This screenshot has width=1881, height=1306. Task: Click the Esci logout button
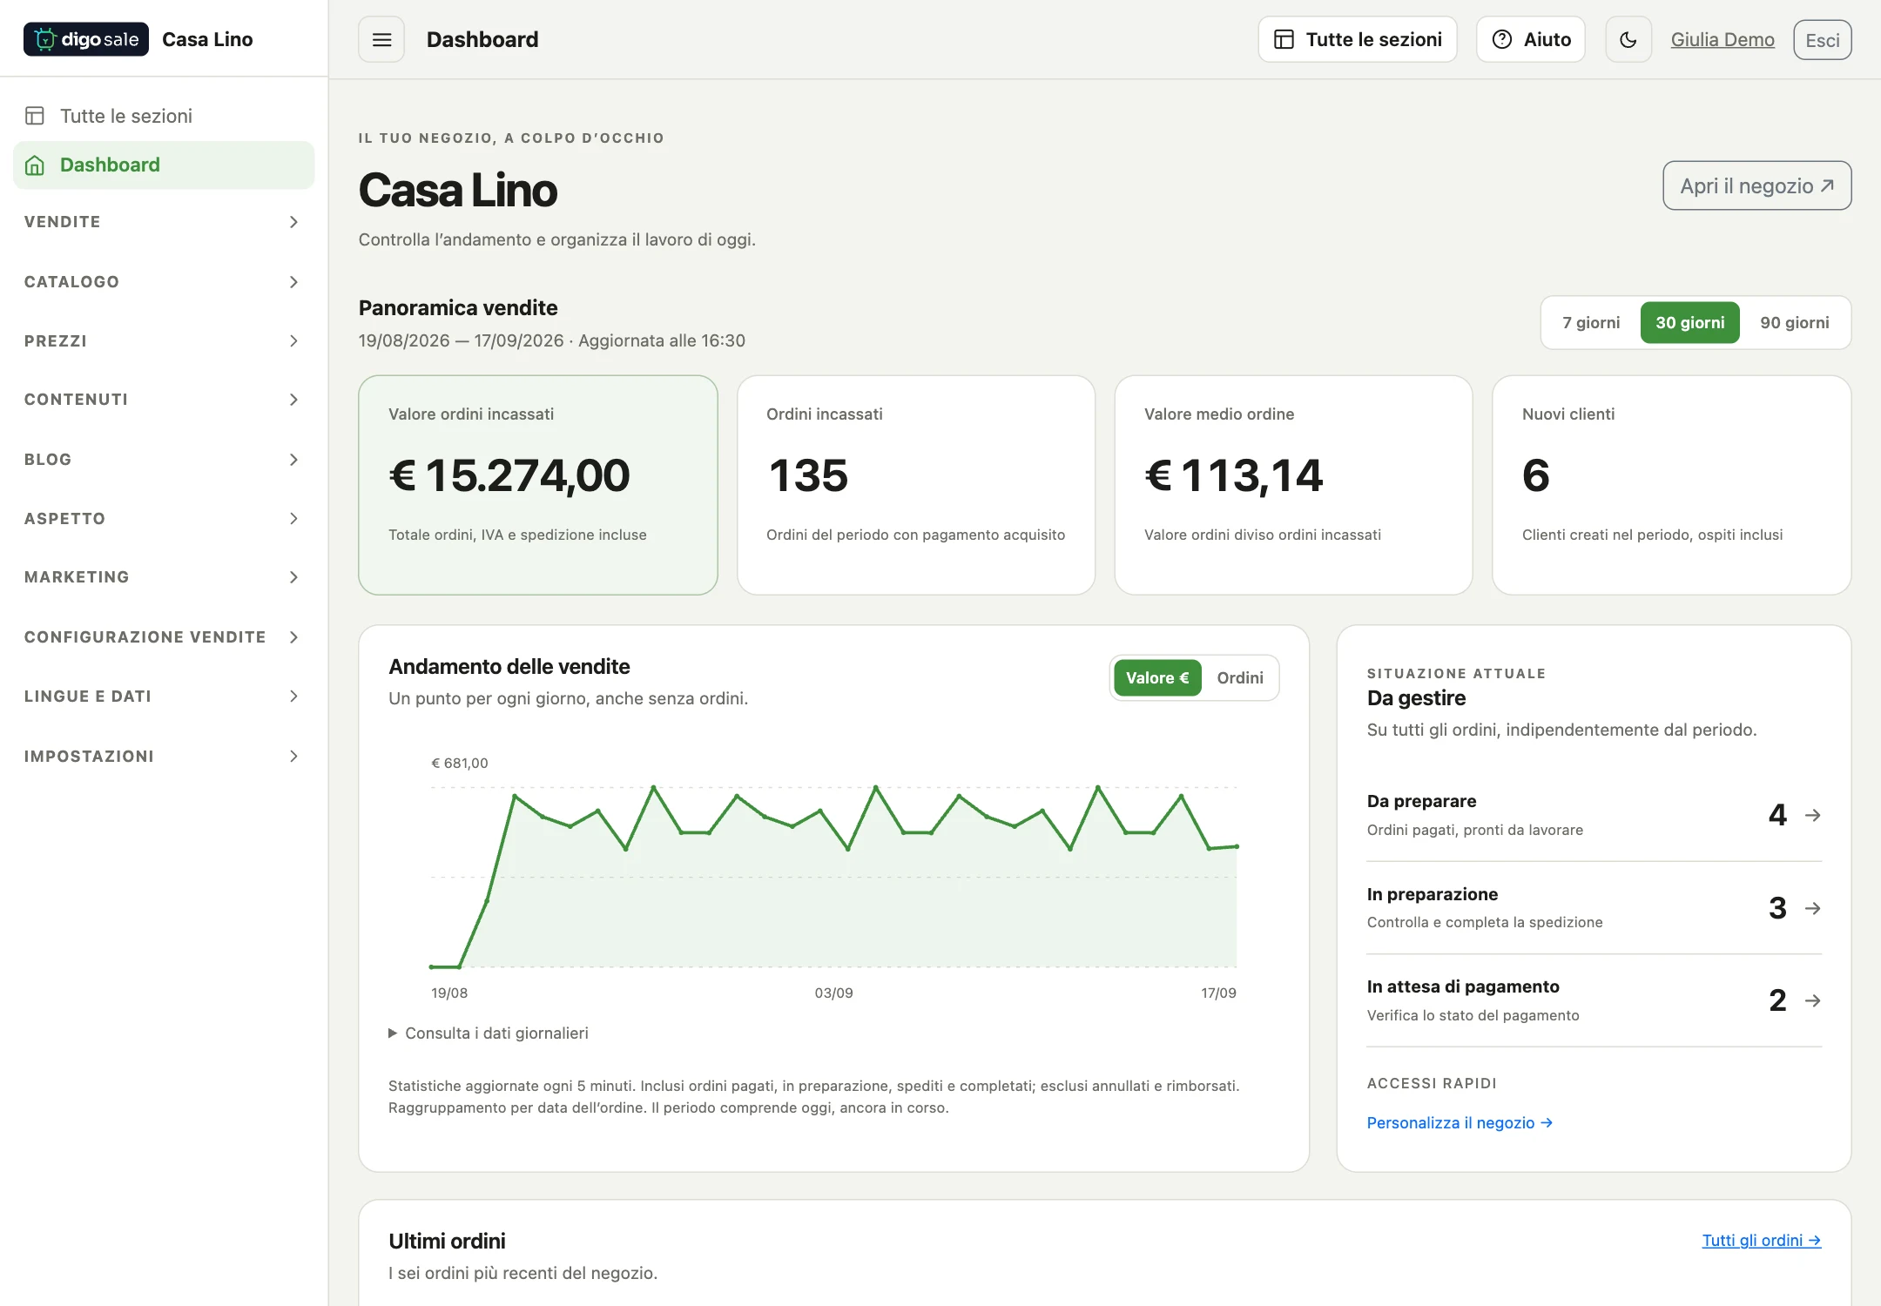1822,40
